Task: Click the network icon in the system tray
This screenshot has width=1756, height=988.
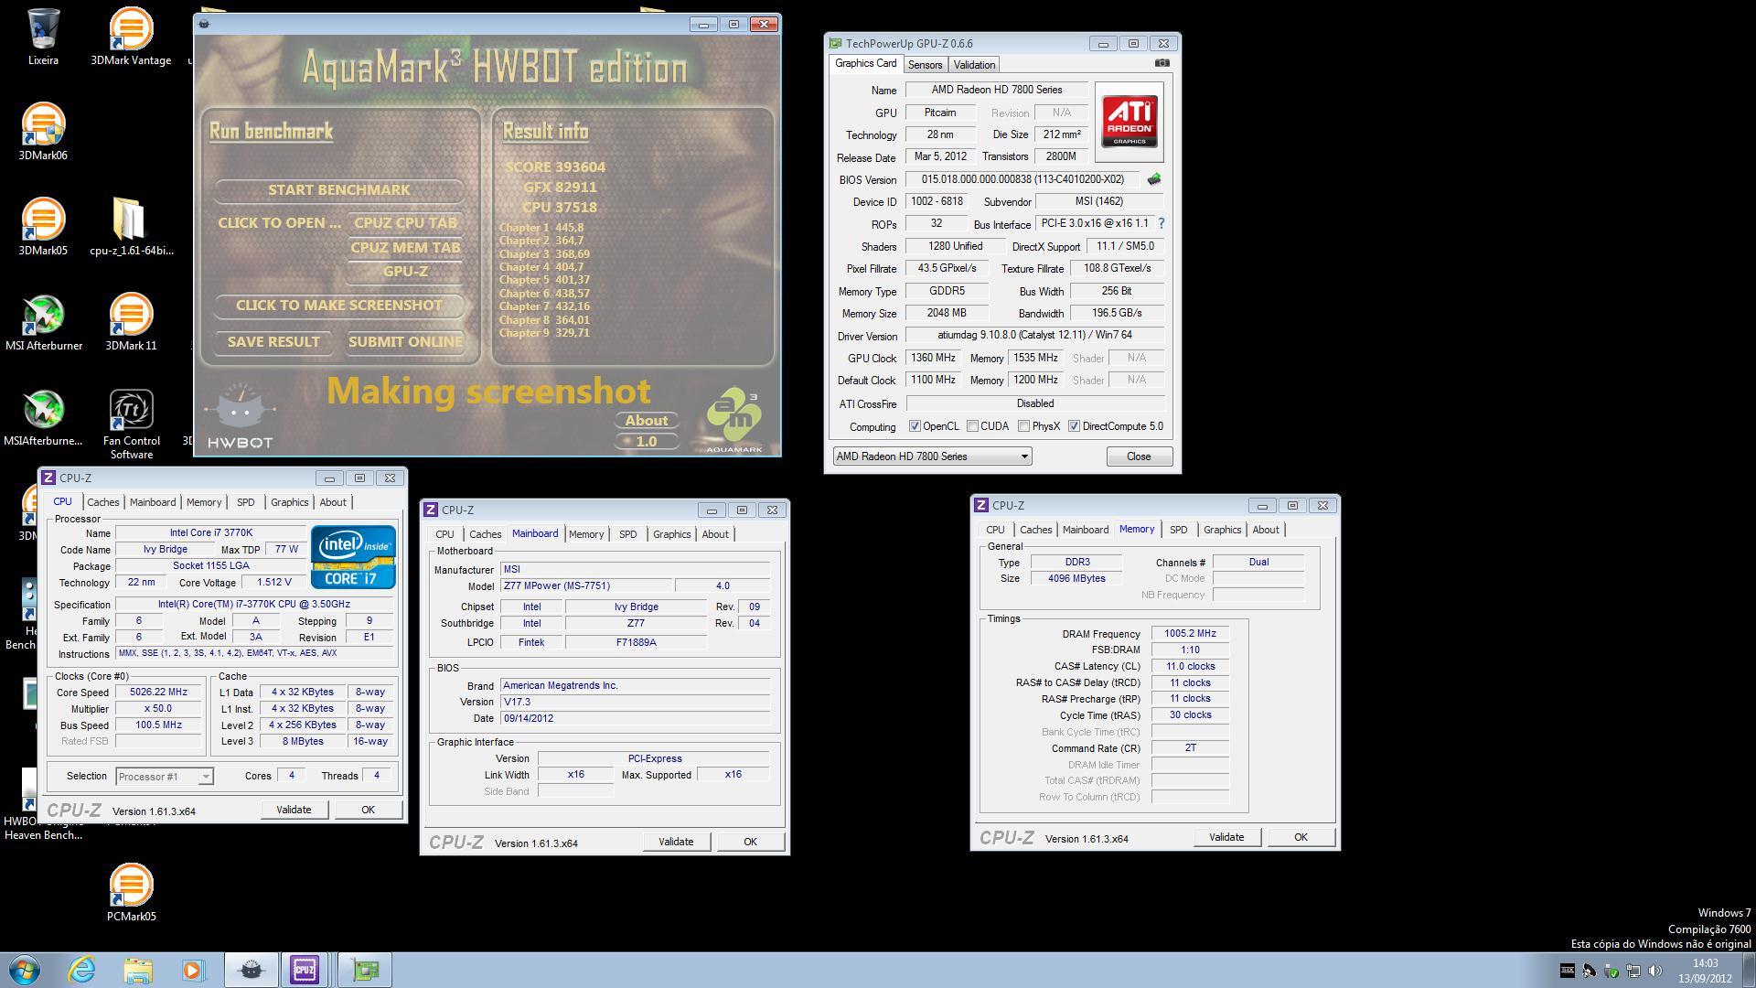Action: click(x=1633, y=971)
